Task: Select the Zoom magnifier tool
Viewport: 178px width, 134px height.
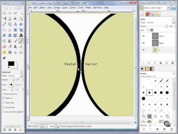Action: [x=10, y=24]
